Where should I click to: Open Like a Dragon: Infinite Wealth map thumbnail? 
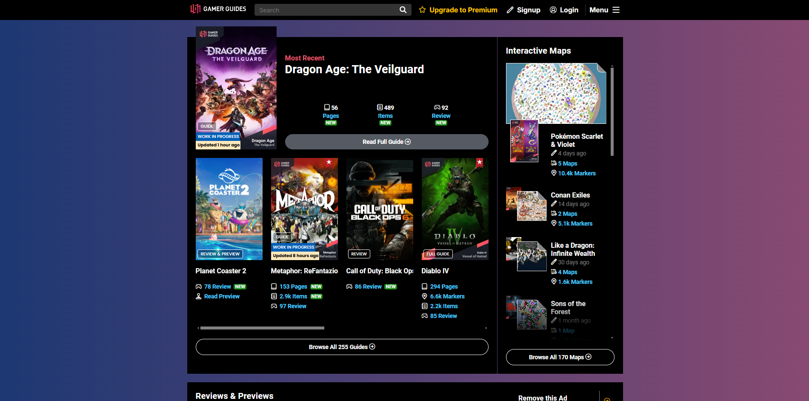tap(532, 256)
